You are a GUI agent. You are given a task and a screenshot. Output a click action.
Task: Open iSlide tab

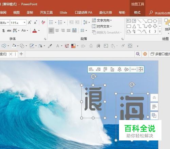pos(63,13)
